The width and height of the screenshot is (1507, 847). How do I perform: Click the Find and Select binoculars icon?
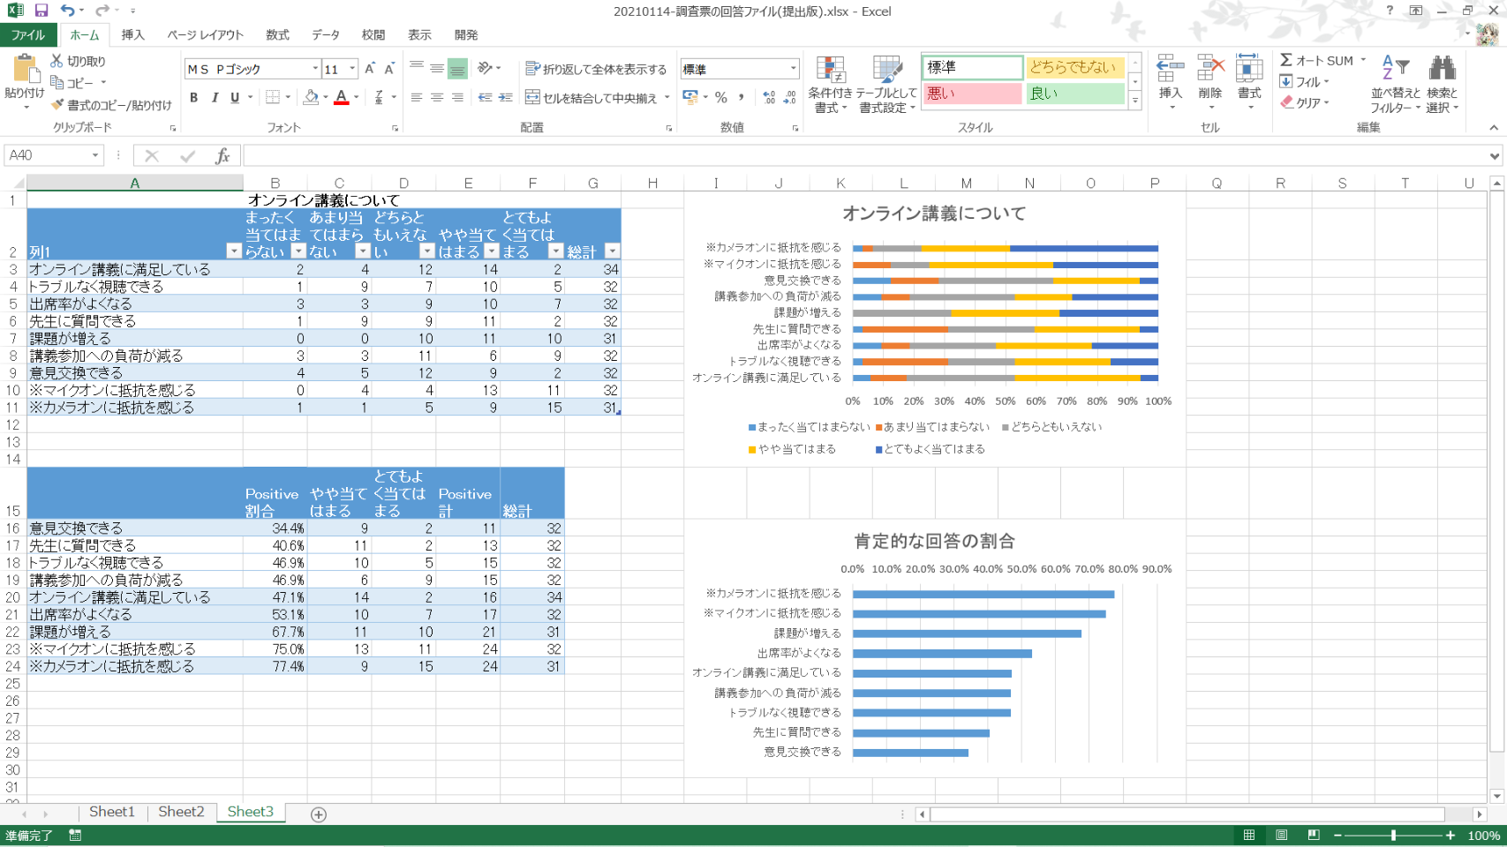(1442, 70)
